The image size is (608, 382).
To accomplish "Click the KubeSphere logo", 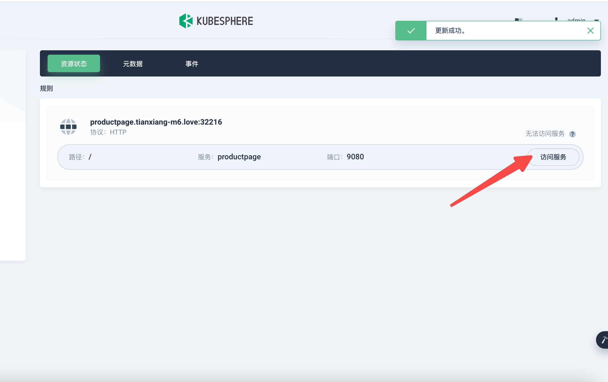I will [x=216, y=21].
